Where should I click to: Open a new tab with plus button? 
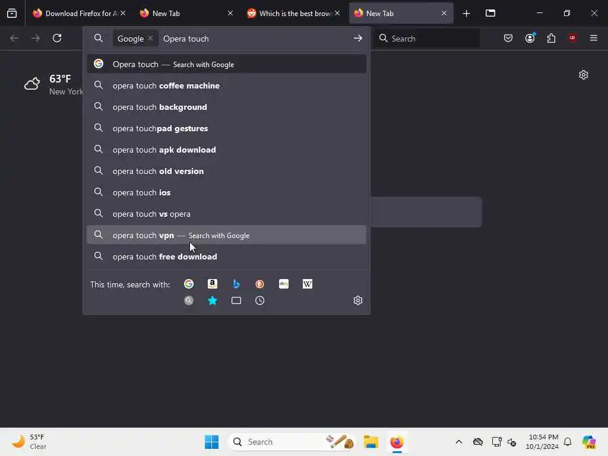click(x=467, y=14)
